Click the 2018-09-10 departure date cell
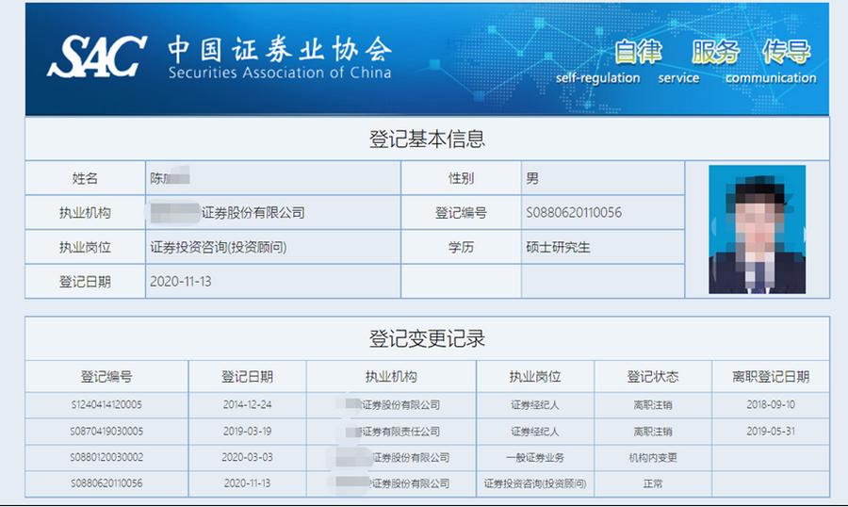This screenshot has height=507, width=848. pyautogui.click(x=770, y=404)
